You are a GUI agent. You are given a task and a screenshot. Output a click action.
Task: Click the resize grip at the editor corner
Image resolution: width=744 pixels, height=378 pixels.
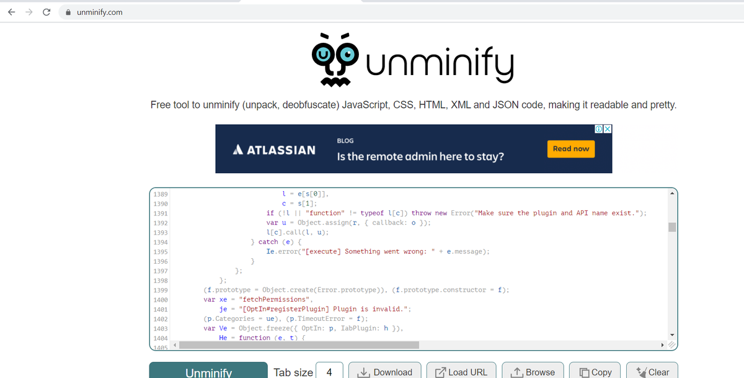point(671,344)
